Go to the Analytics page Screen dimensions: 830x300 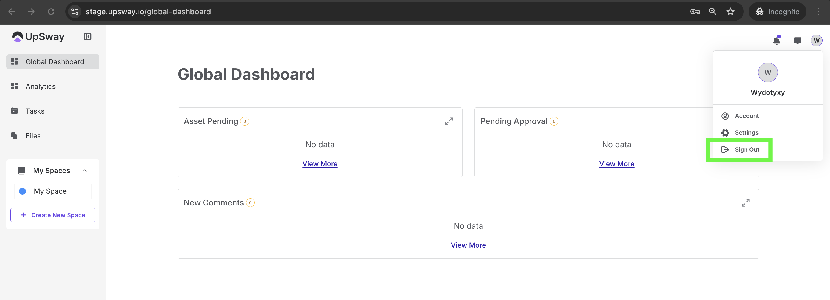pos(40,86)
